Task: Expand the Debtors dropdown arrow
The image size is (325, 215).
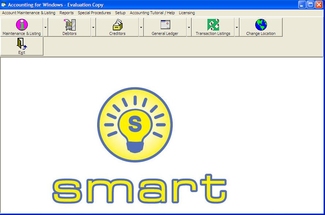Action: pos(93,27)
